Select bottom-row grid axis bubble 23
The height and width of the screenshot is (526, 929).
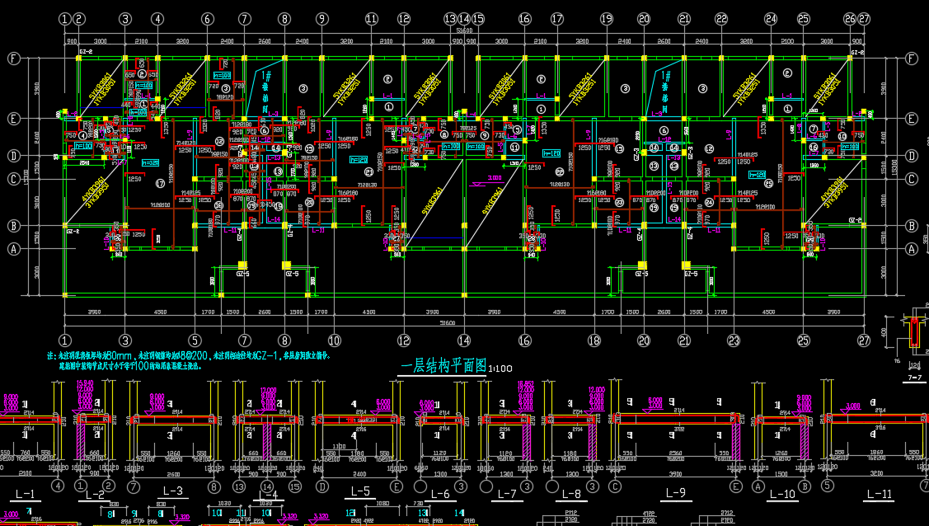(x=734, y=340)
